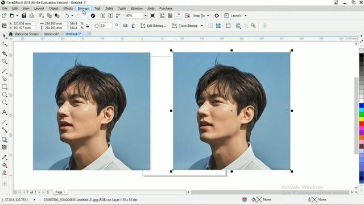Open the Object menu

pyautogui.click(x=53, y=9)
